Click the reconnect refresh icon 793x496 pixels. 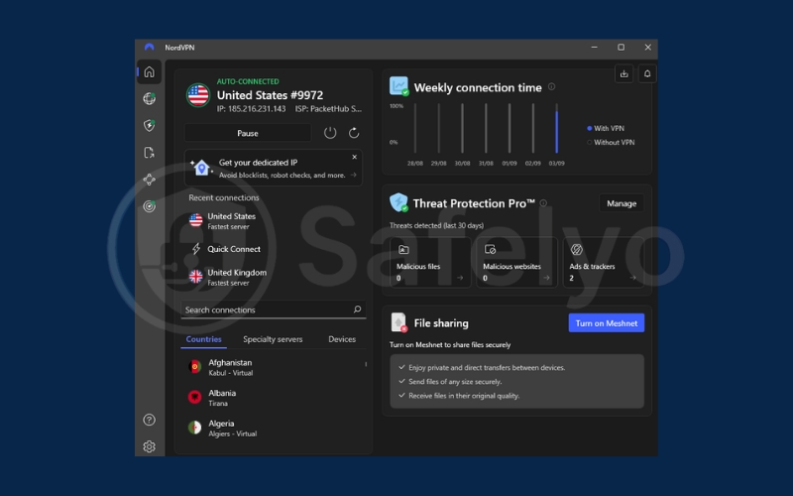(x=354, y=133)
